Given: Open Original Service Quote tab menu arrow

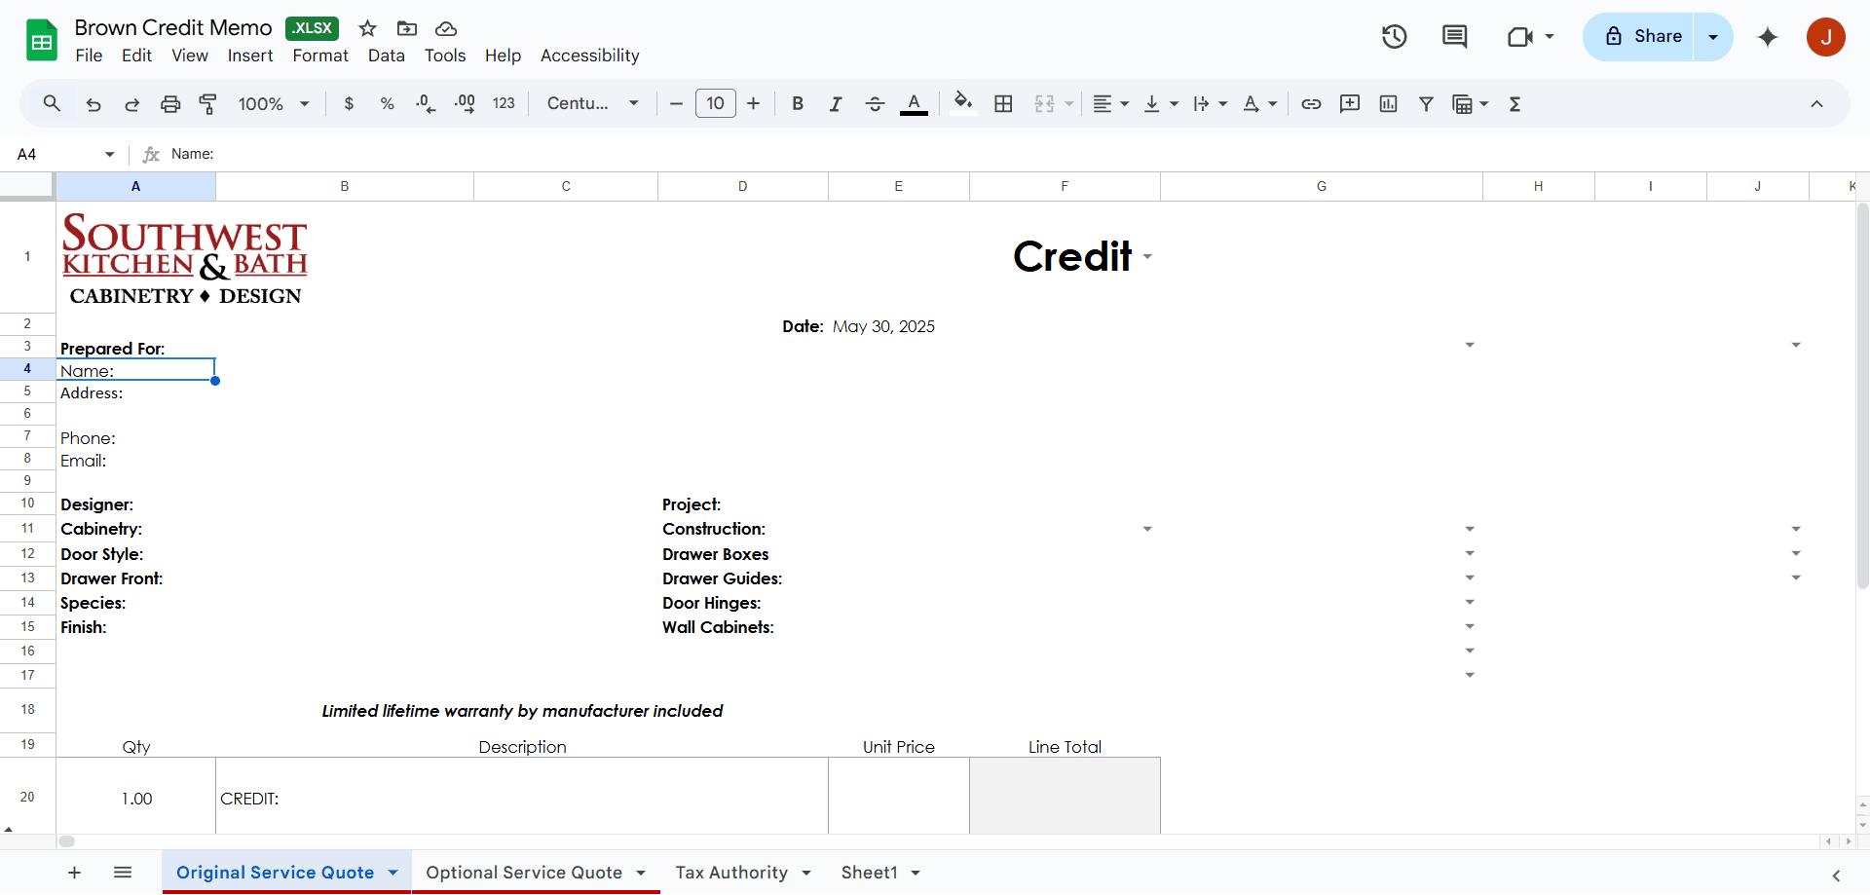Looking at the screenshot, I should pyautogui.click(x=393, y=873).
